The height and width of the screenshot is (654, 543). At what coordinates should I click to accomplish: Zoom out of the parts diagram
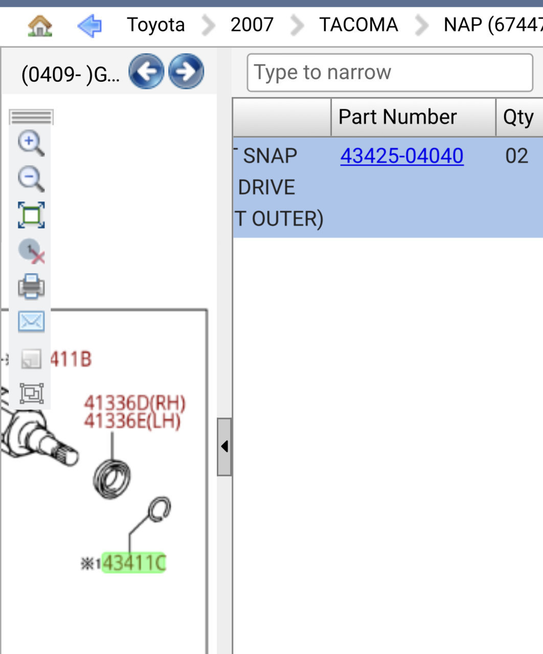tap(31, 179)
